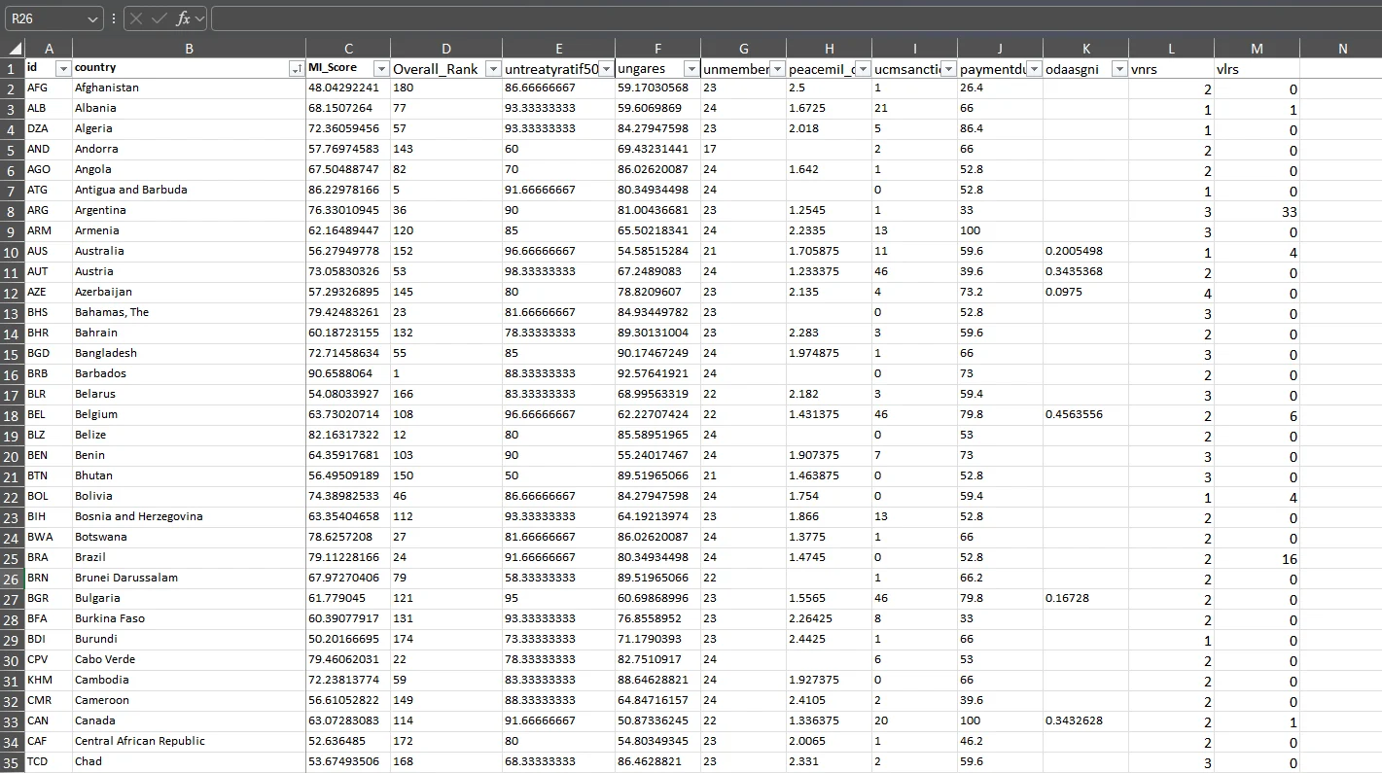Image resolution: width=1382 pixels, height=773 pixels.
Task: Open the Name Box dropdown arrow
Action: click(93, 18)
